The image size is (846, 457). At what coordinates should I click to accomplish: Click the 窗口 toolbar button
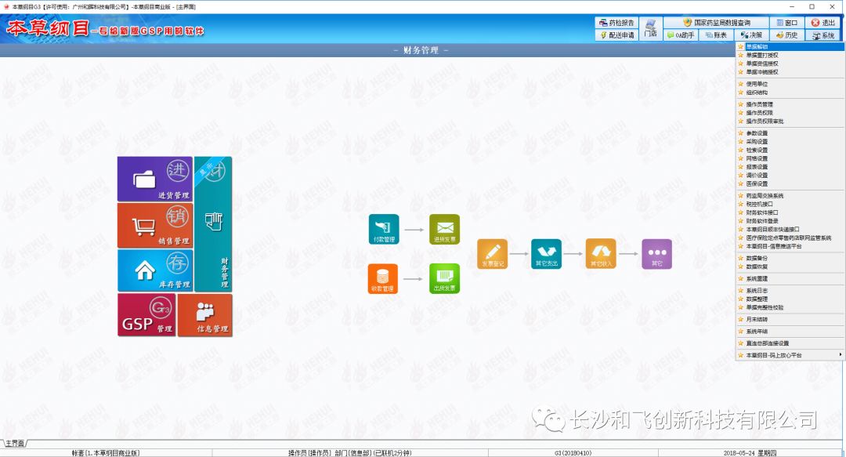(786, 23)
